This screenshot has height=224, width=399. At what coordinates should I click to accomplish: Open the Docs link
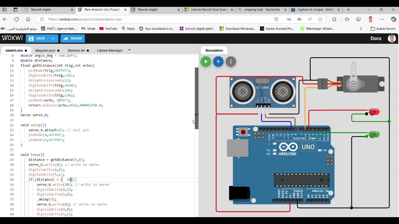[376, 39]
